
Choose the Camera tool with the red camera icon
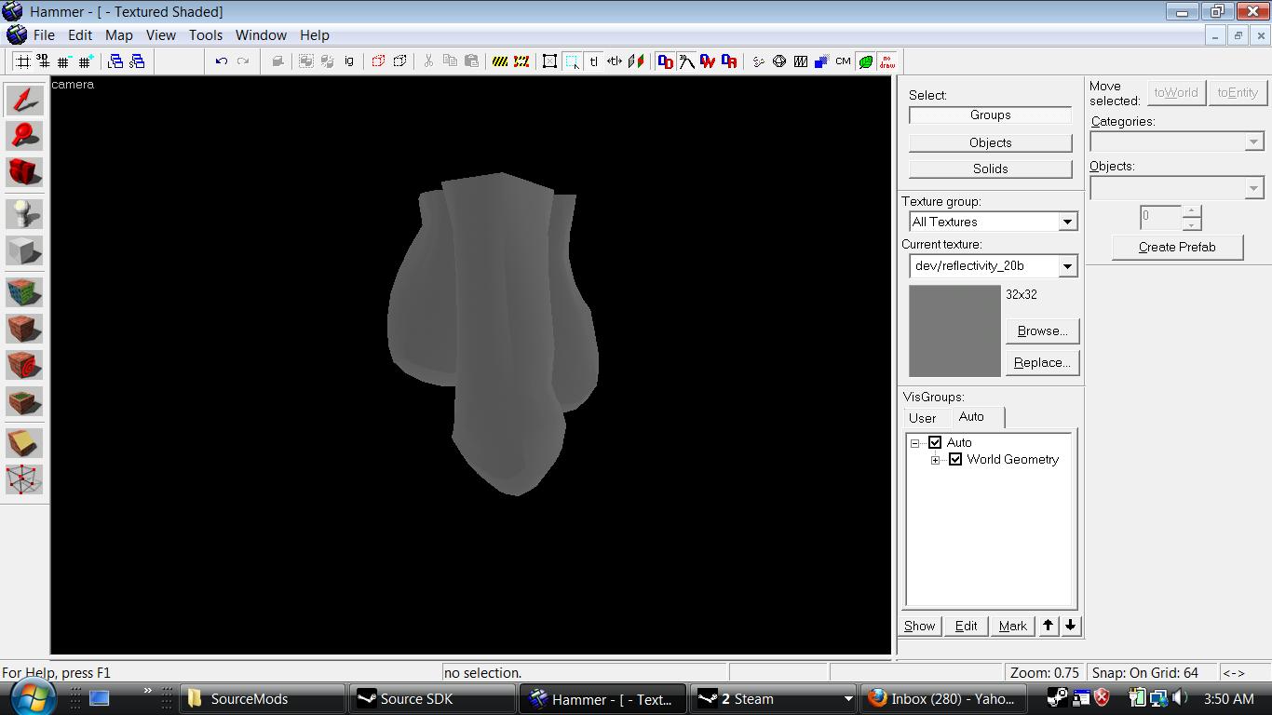pos(24,172)
